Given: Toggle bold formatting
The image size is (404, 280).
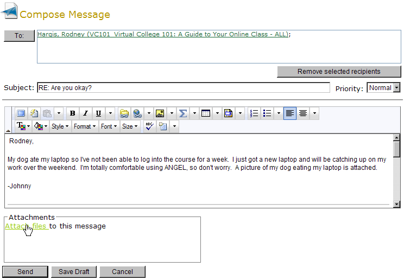Looking at the screenshot, I should coord(72,113).
